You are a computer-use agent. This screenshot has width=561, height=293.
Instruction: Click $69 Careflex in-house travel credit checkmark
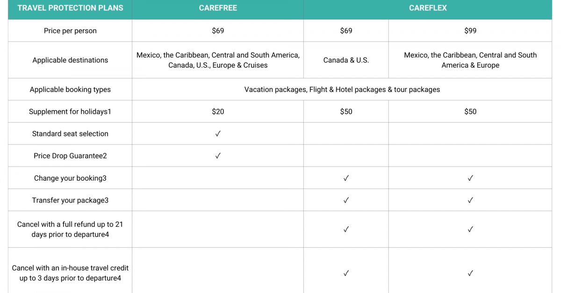[x=346, y=273]
